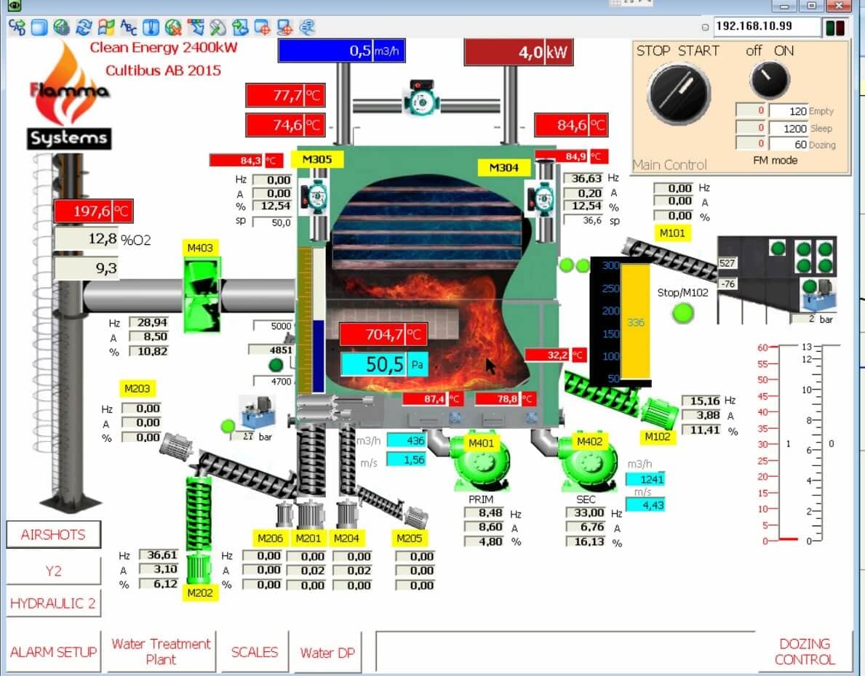Open the Water Treatment Plant page
The height and width of the screenshot is (676, 865).
(161, 651)
